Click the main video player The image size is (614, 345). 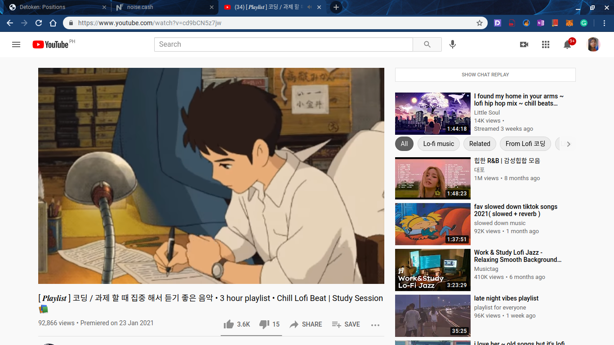click(x=211, y=176)
